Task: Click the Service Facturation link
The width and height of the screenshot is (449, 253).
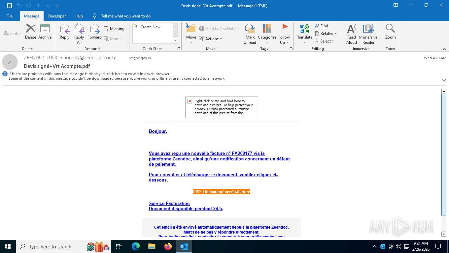Action: pos(169,204)
